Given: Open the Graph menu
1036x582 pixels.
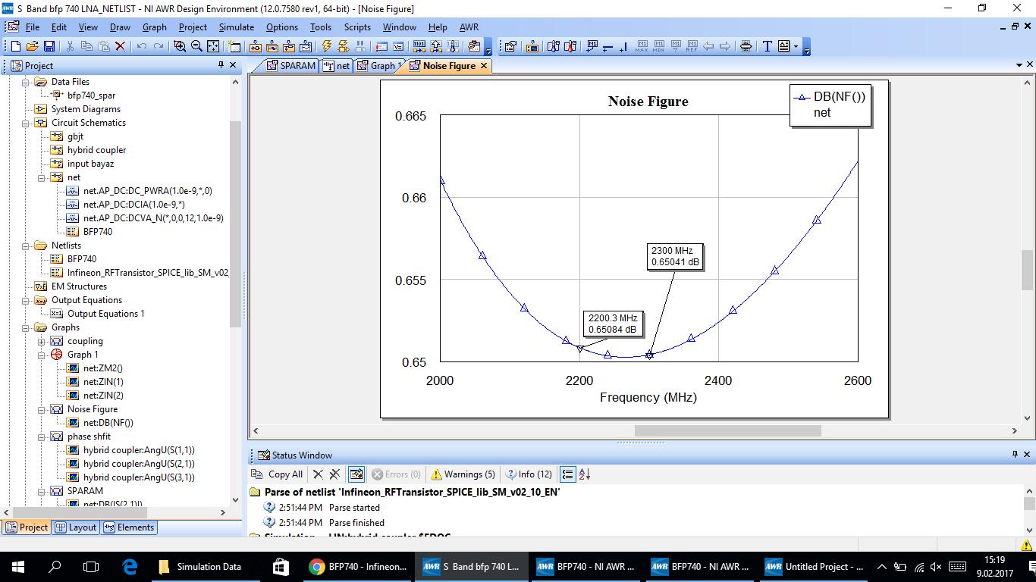Looking at the screenshot, I should [x=154, y=27].
